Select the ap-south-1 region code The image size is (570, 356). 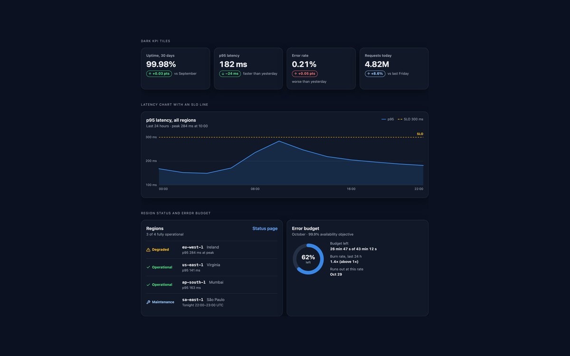(194, 282)
